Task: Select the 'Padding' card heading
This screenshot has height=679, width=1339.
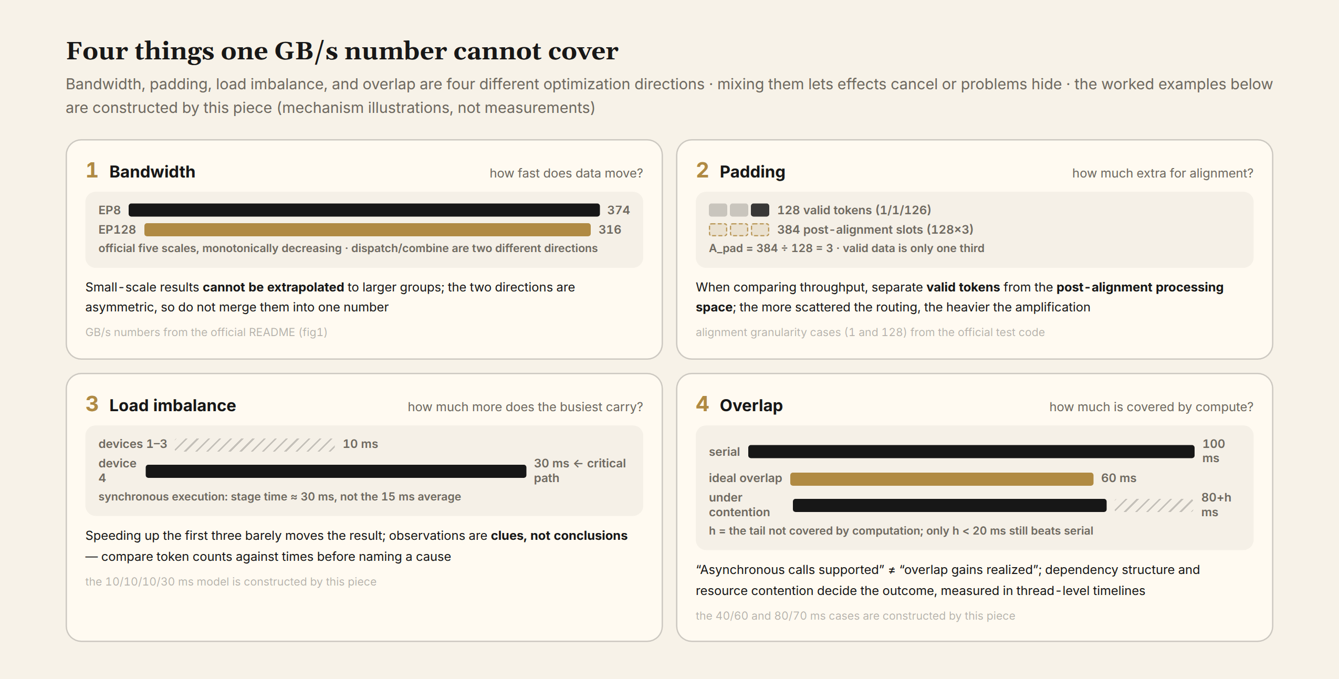Action: point(752,172)
